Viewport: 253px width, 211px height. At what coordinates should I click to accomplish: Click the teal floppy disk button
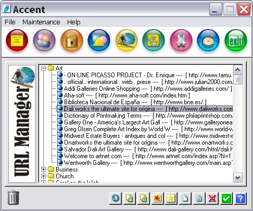(x=154, y=40)
